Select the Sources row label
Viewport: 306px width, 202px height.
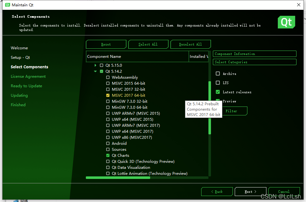pyautogui.click(x=119, y=150)
